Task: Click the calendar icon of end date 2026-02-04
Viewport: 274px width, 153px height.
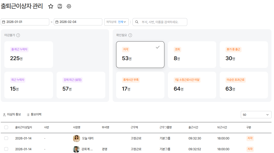Action: tap(57, 22)
